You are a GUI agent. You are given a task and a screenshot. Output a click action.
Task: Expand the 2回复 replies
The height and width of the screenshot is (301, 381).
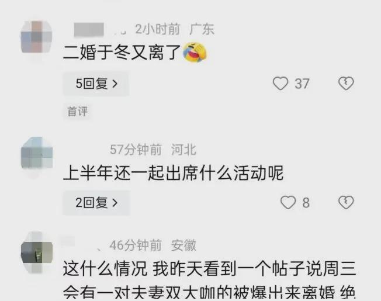click(x=96, y=203)
